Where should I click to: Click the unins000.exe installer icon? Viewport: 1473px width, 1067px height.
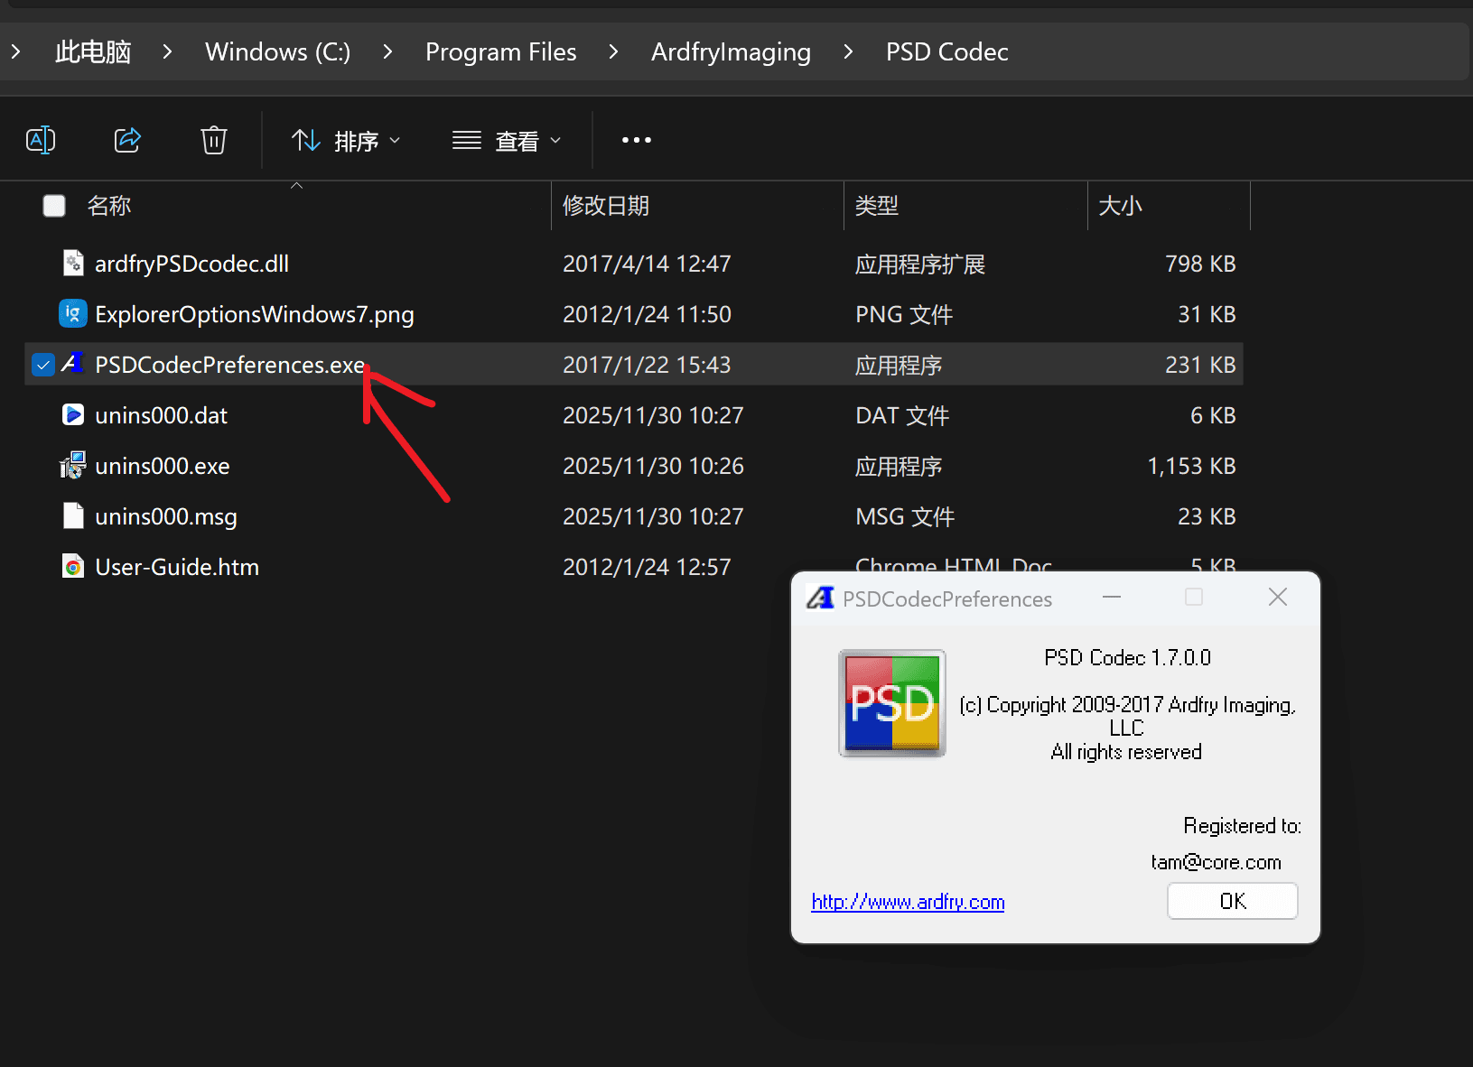73,466
